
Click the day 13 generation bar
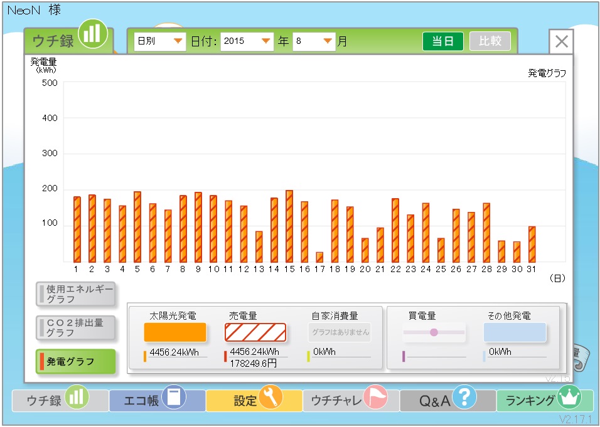point(259,246)
